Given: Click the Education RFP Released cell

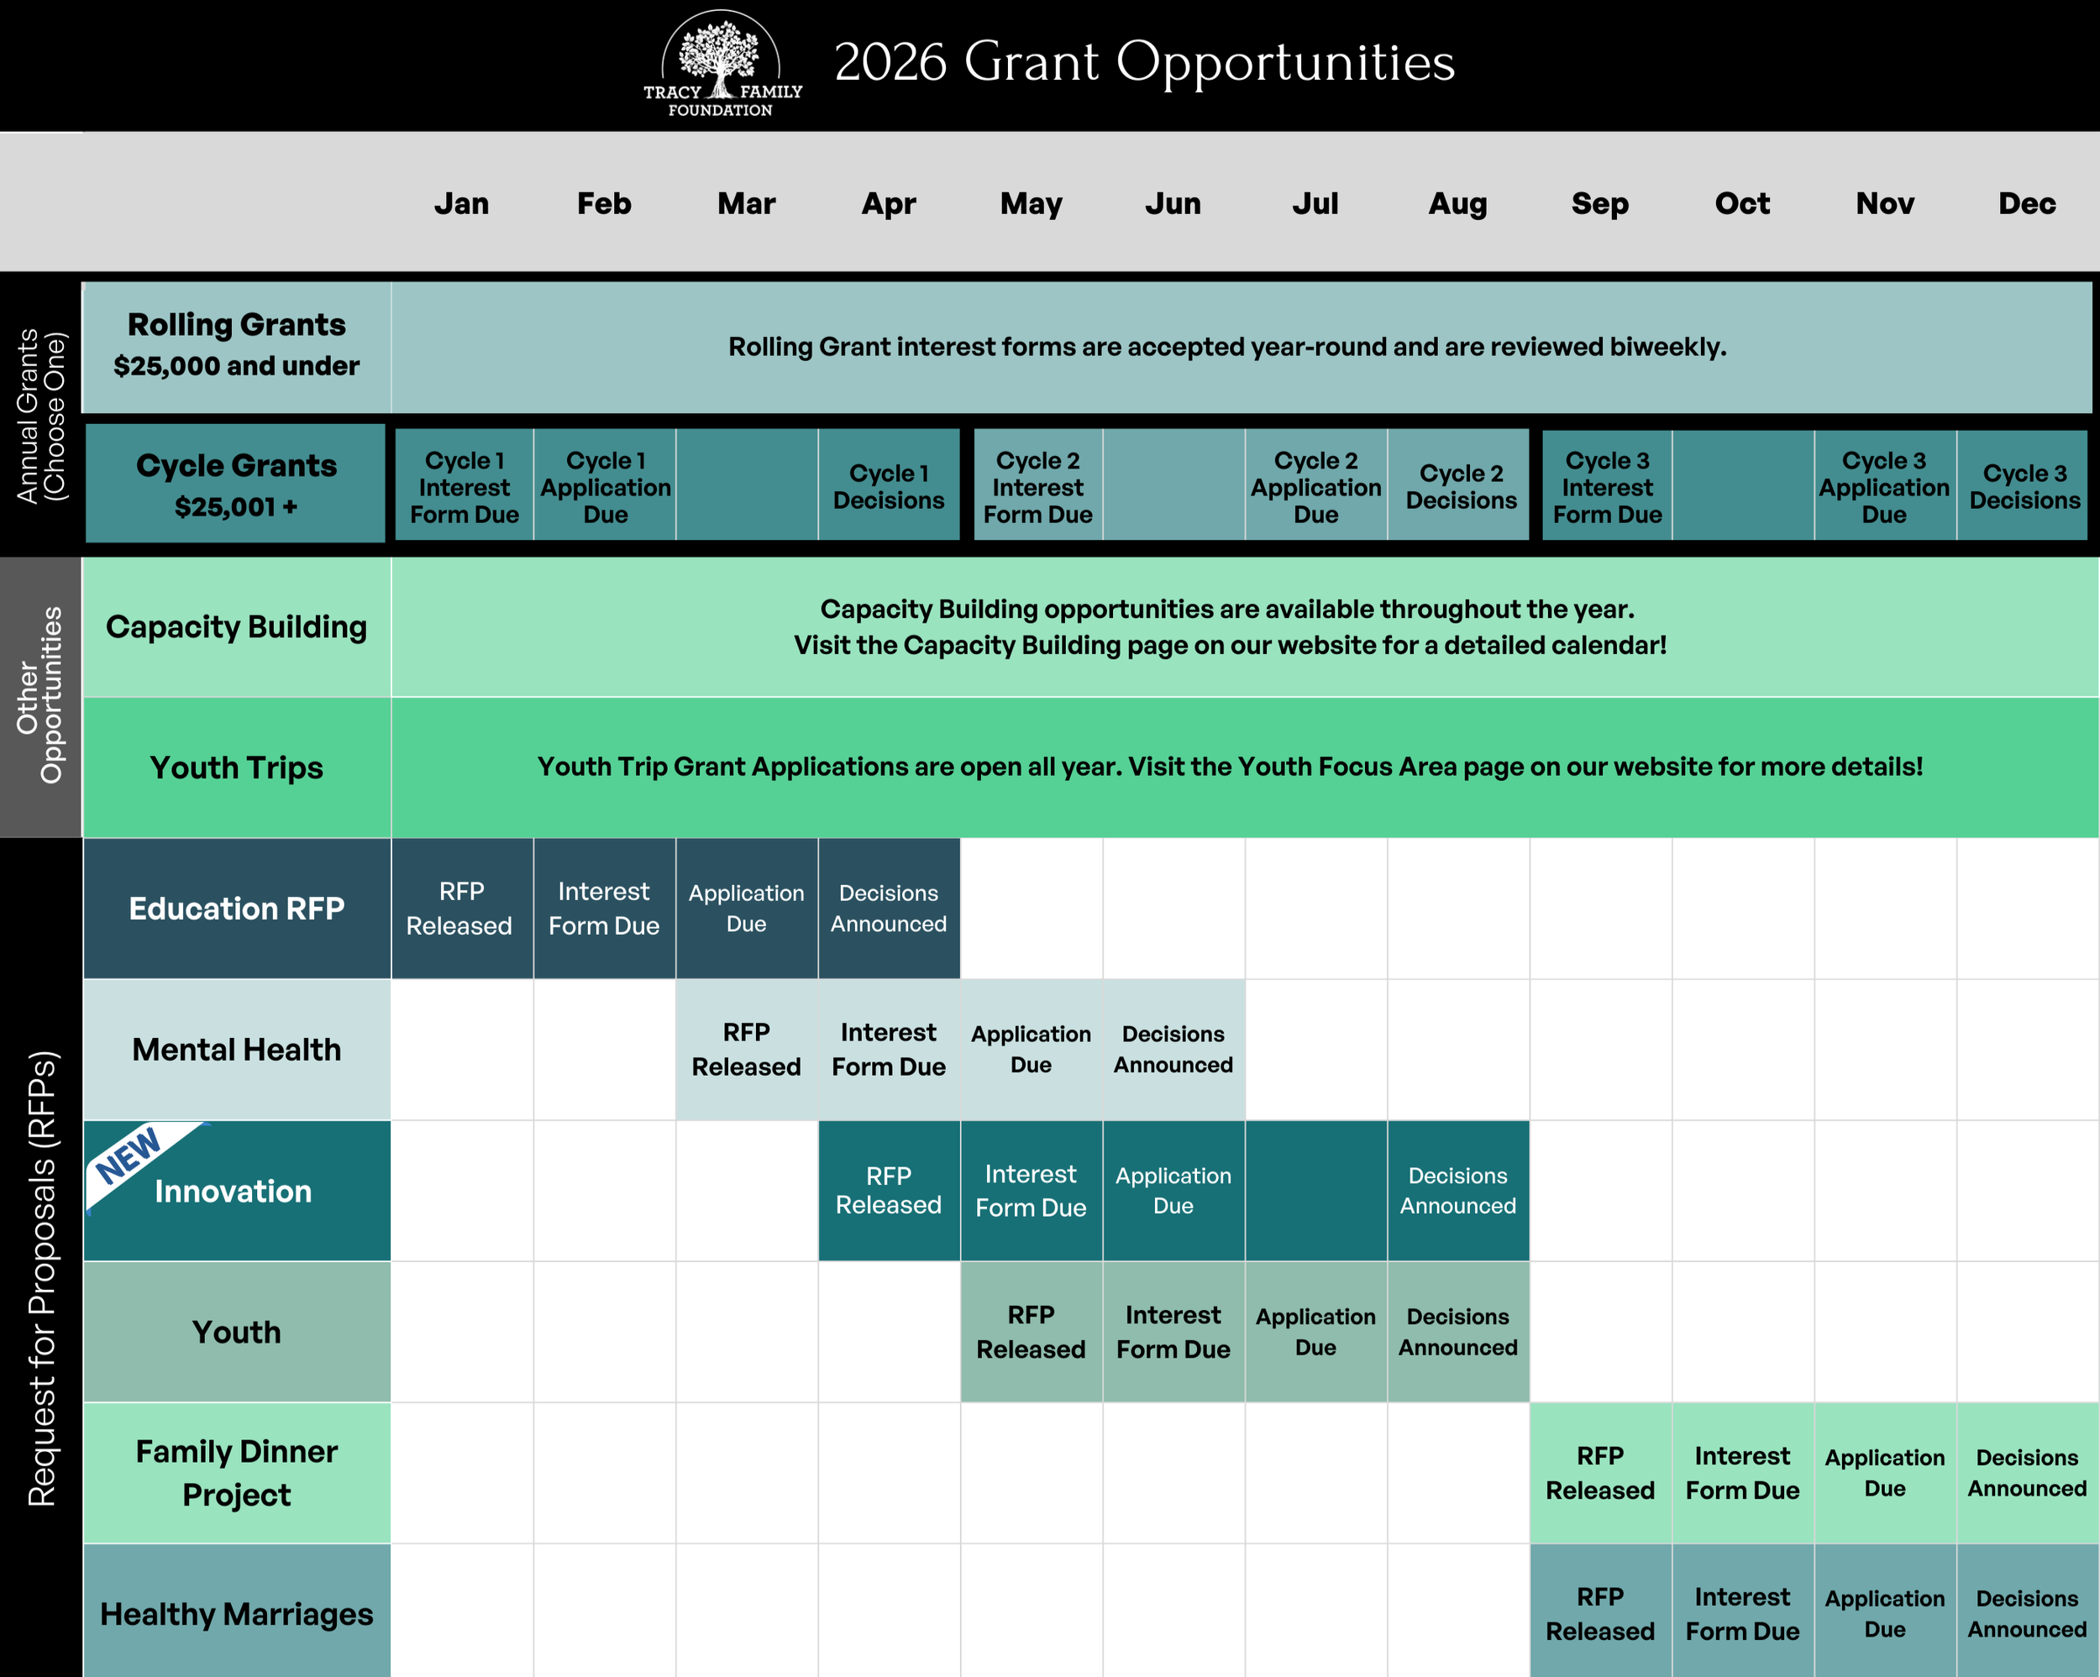Looking at the screenshot, I should tap(460, 908).
